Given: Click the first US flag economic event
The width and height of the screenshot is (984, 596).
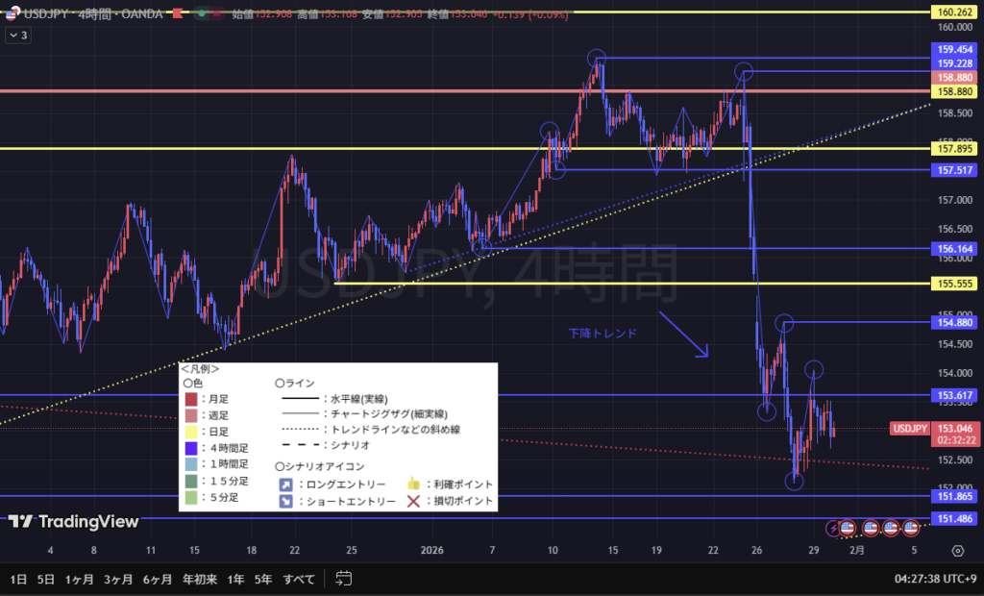Looking at the screenshot, I should point(848,528).
